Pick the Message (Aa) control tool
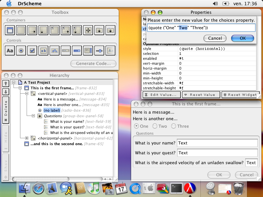Image resolution: width=263 pixels, height=197 pixels. [10, 51]
